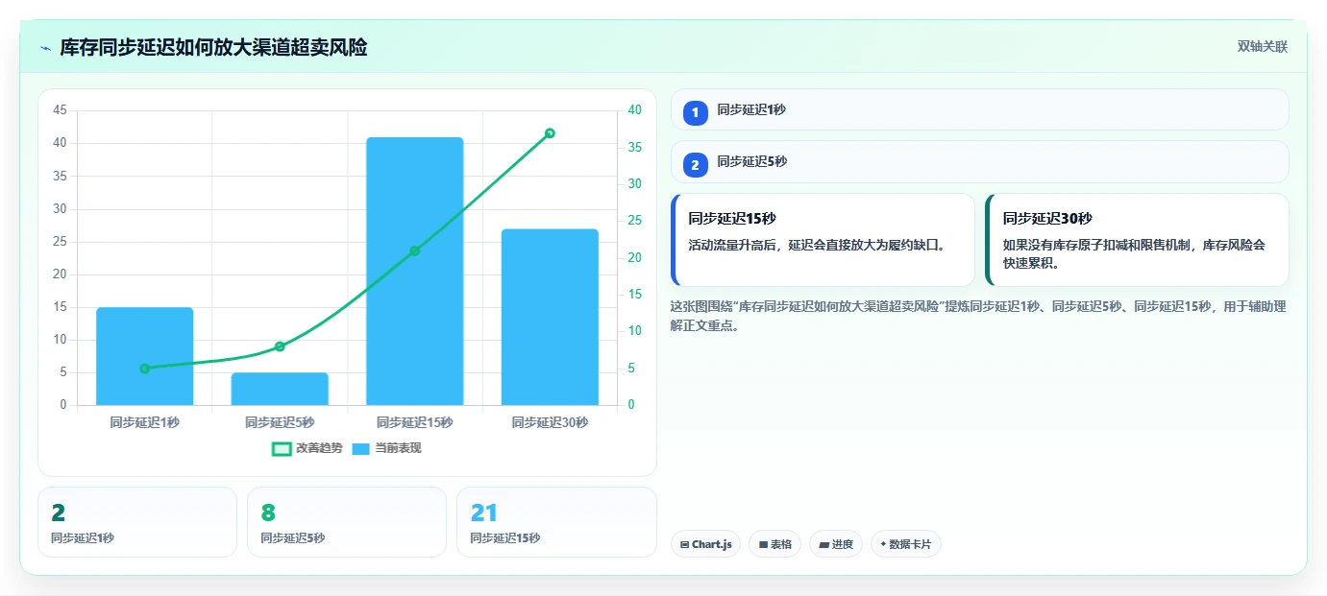Viewport: 1327px width, 596px height.
Task: Click the stat card showing 2
Action: 137,522
